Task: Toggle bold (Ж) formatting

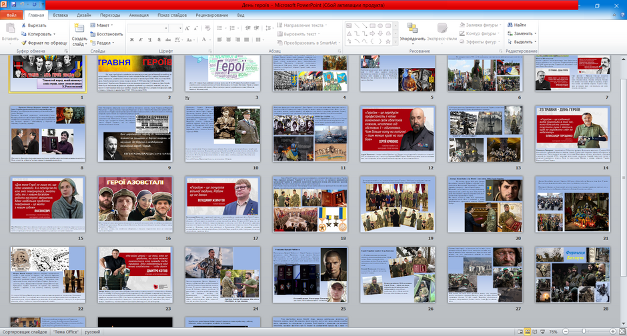Action: pyautogui.click(x=132, y=39)
